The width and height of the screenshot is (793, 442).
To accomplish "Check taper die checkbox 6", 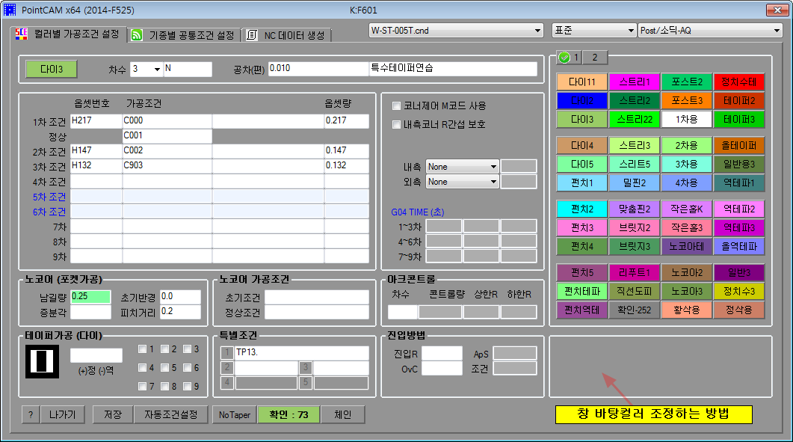I will [x=187, y=367].
